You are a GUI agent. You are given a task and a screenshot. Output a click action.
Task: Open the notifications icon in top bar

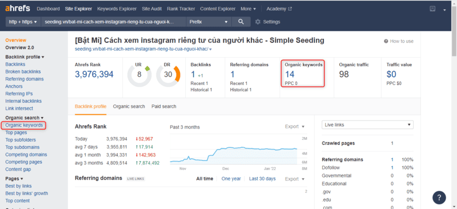pyautogui.click(x=432, y=9)
